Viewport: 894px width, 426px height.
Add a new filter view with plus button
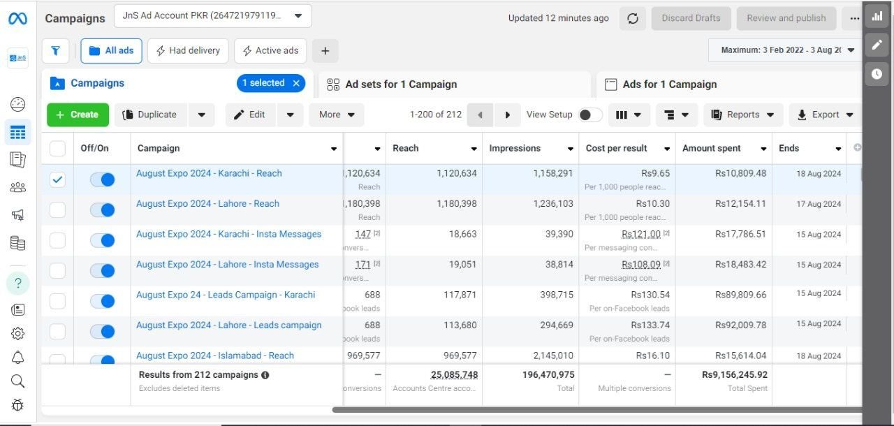[325, 51]
